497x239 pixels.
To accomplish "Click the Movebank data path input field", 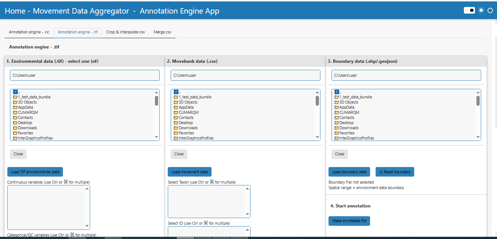I will 245,75.
